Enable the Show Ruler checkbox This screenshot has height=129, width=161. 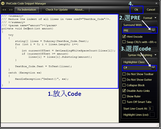tap(124, 96)
